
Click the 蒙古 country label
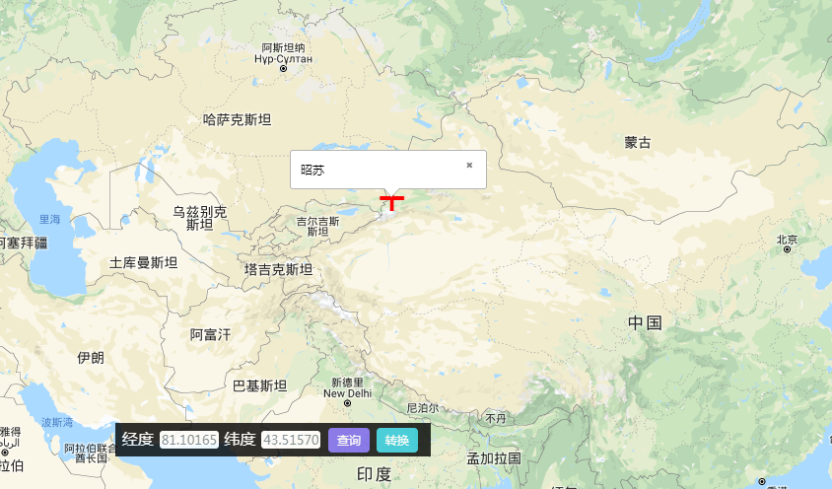(638, 143)
